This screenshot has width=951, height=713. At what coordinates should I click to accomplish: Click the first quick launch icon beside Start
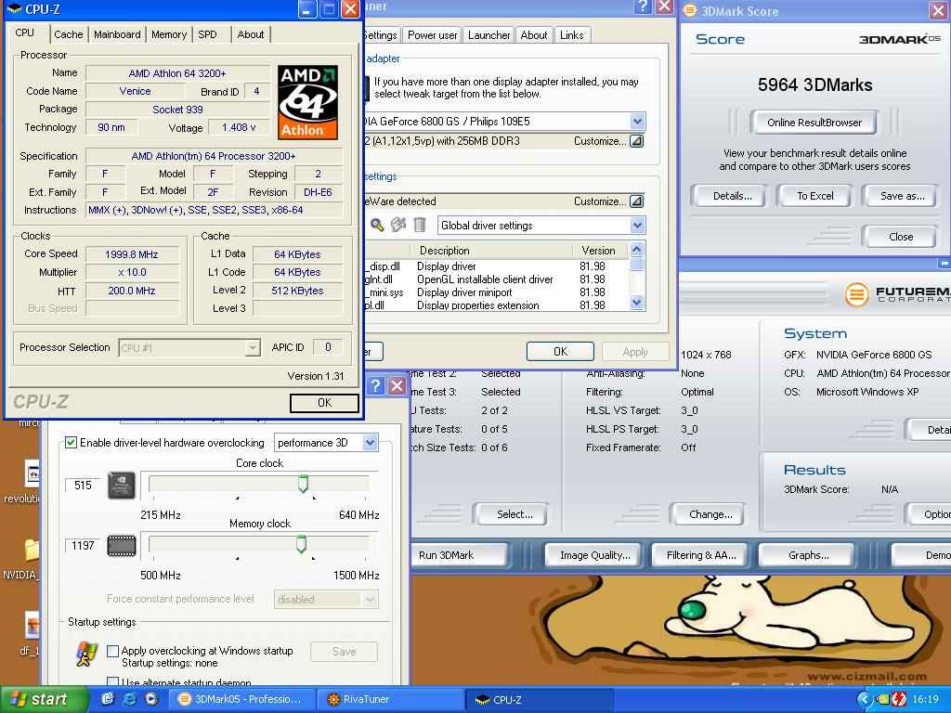click(x=108, y=699)
